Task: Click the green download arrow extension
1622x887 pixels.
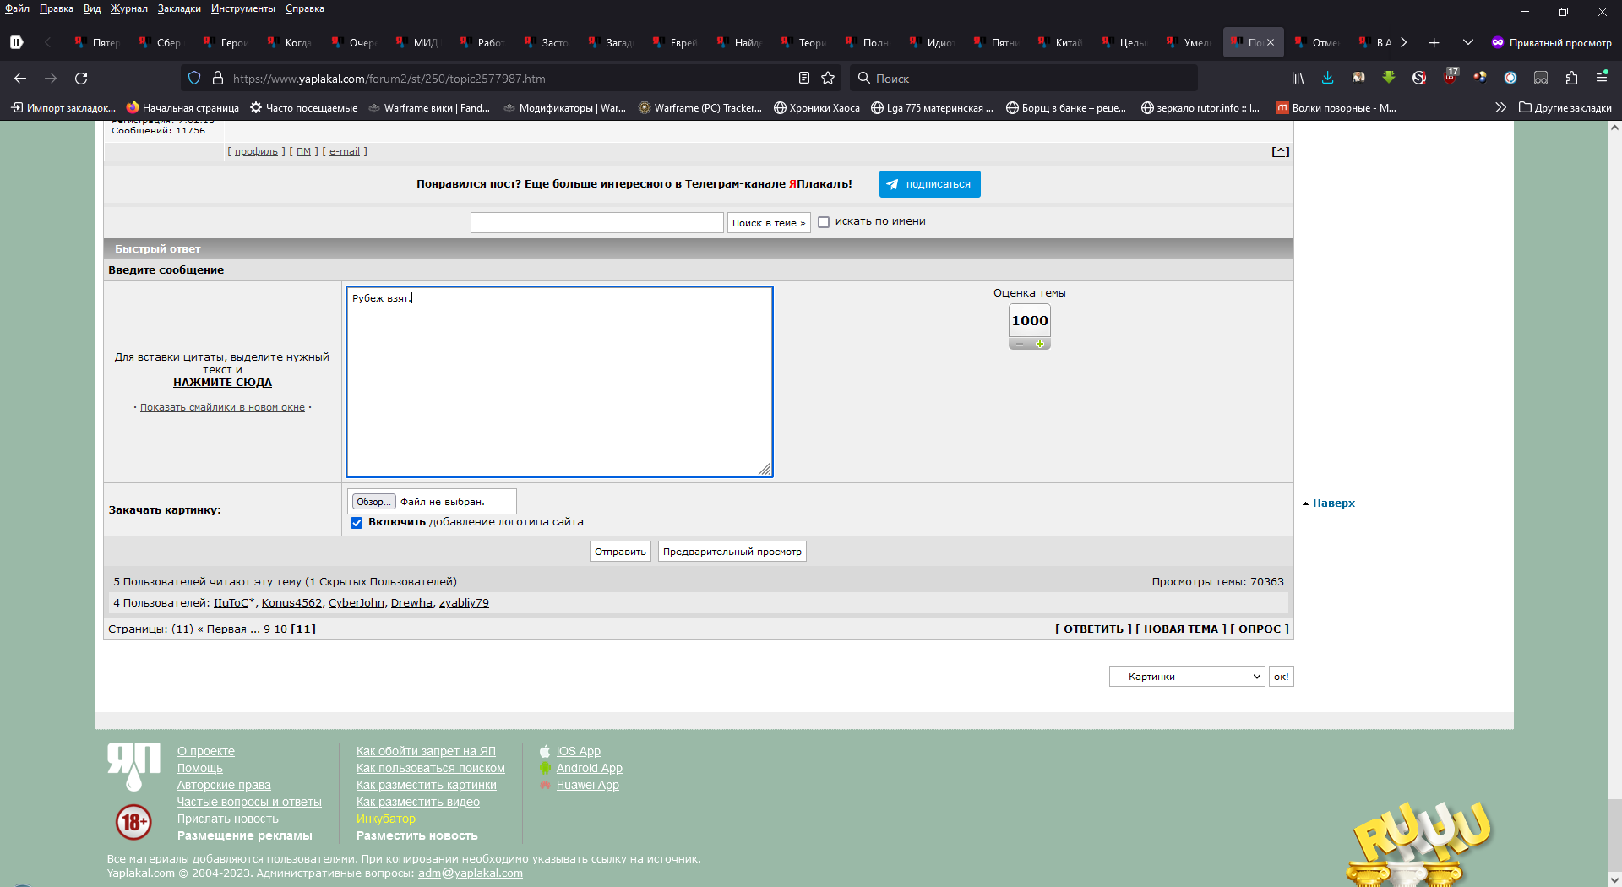Action: pos(1389,78)
